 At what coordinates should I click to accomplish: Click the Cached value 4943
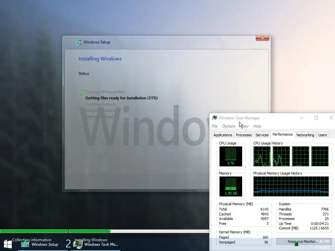(x=264, y=214)
